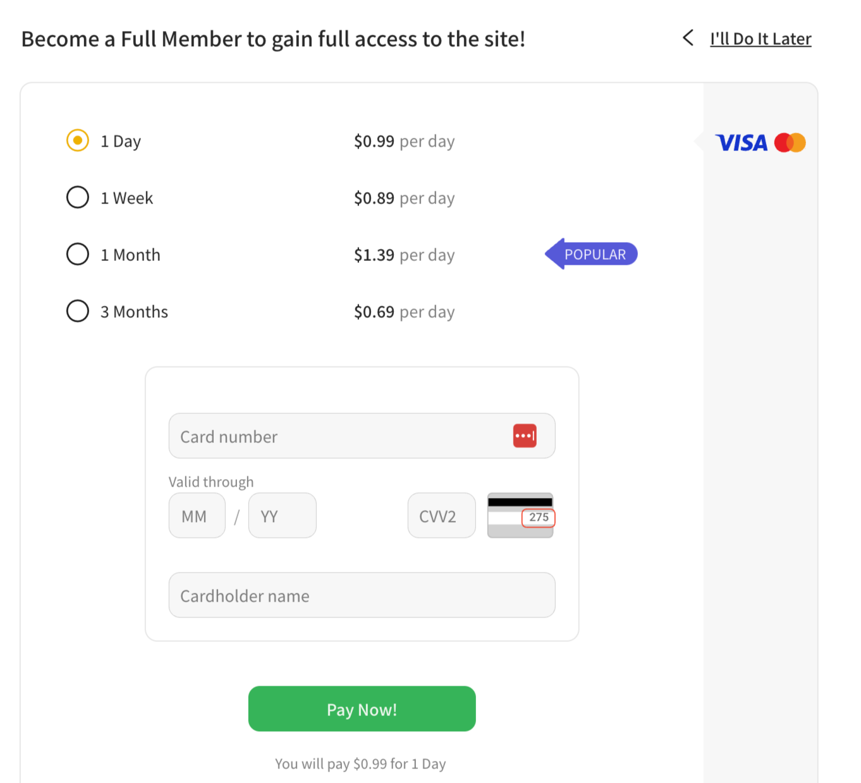Viewport: 861px width, 783px height.
Task: Click the Mastercard logo
Action: [790, 143]
